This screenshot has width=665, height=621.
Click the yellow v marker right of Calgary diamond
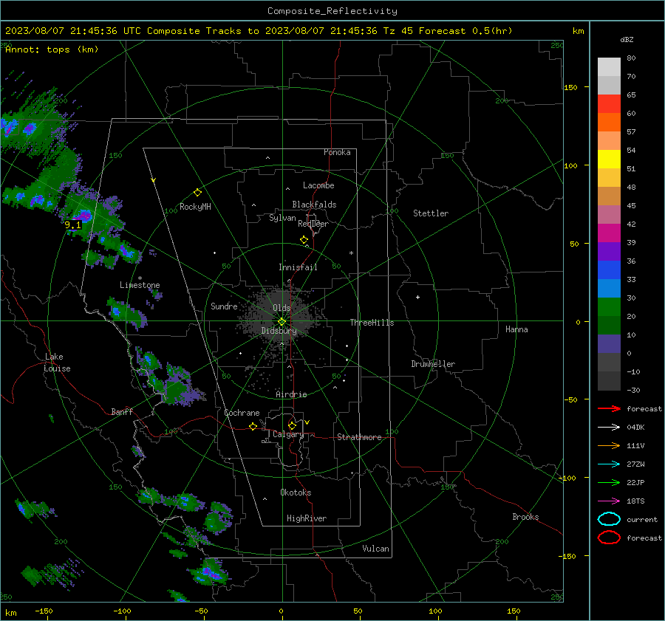click(x=307, y=422)
